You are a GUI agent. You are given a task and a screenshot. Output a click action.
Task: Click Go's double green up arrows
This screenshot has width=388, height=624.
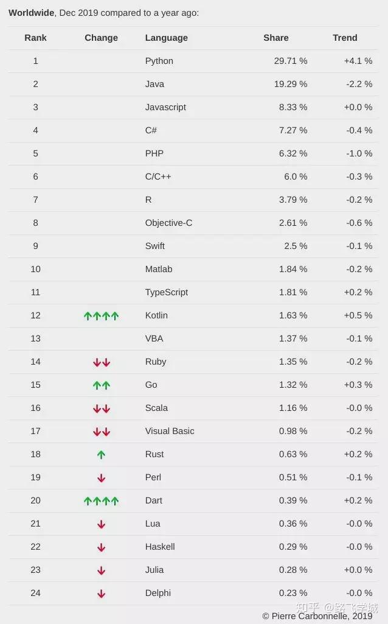[x=101, y=385]
